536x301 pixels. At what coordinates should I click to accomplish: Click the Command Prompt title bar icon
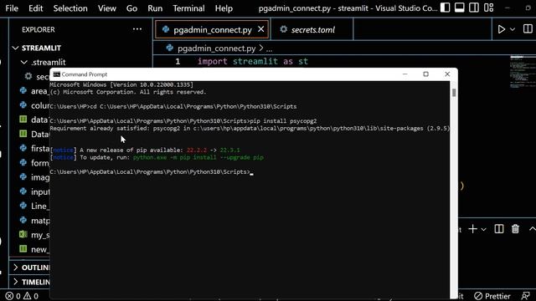56,74
